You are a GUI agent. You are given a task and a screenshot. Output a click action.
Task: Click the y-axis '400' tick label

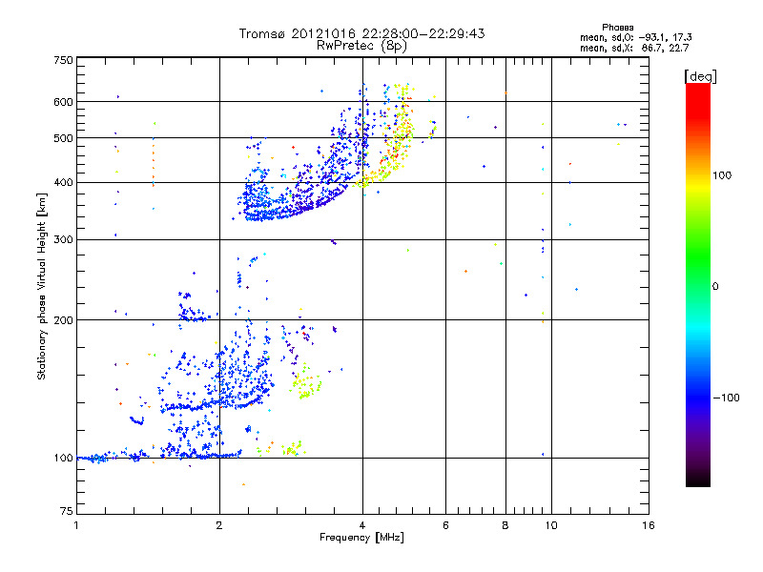[63, 183]
